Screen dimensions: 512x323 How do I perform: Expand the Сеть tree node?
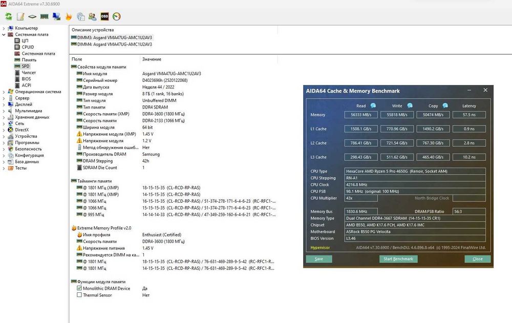[x=4, y=124]
